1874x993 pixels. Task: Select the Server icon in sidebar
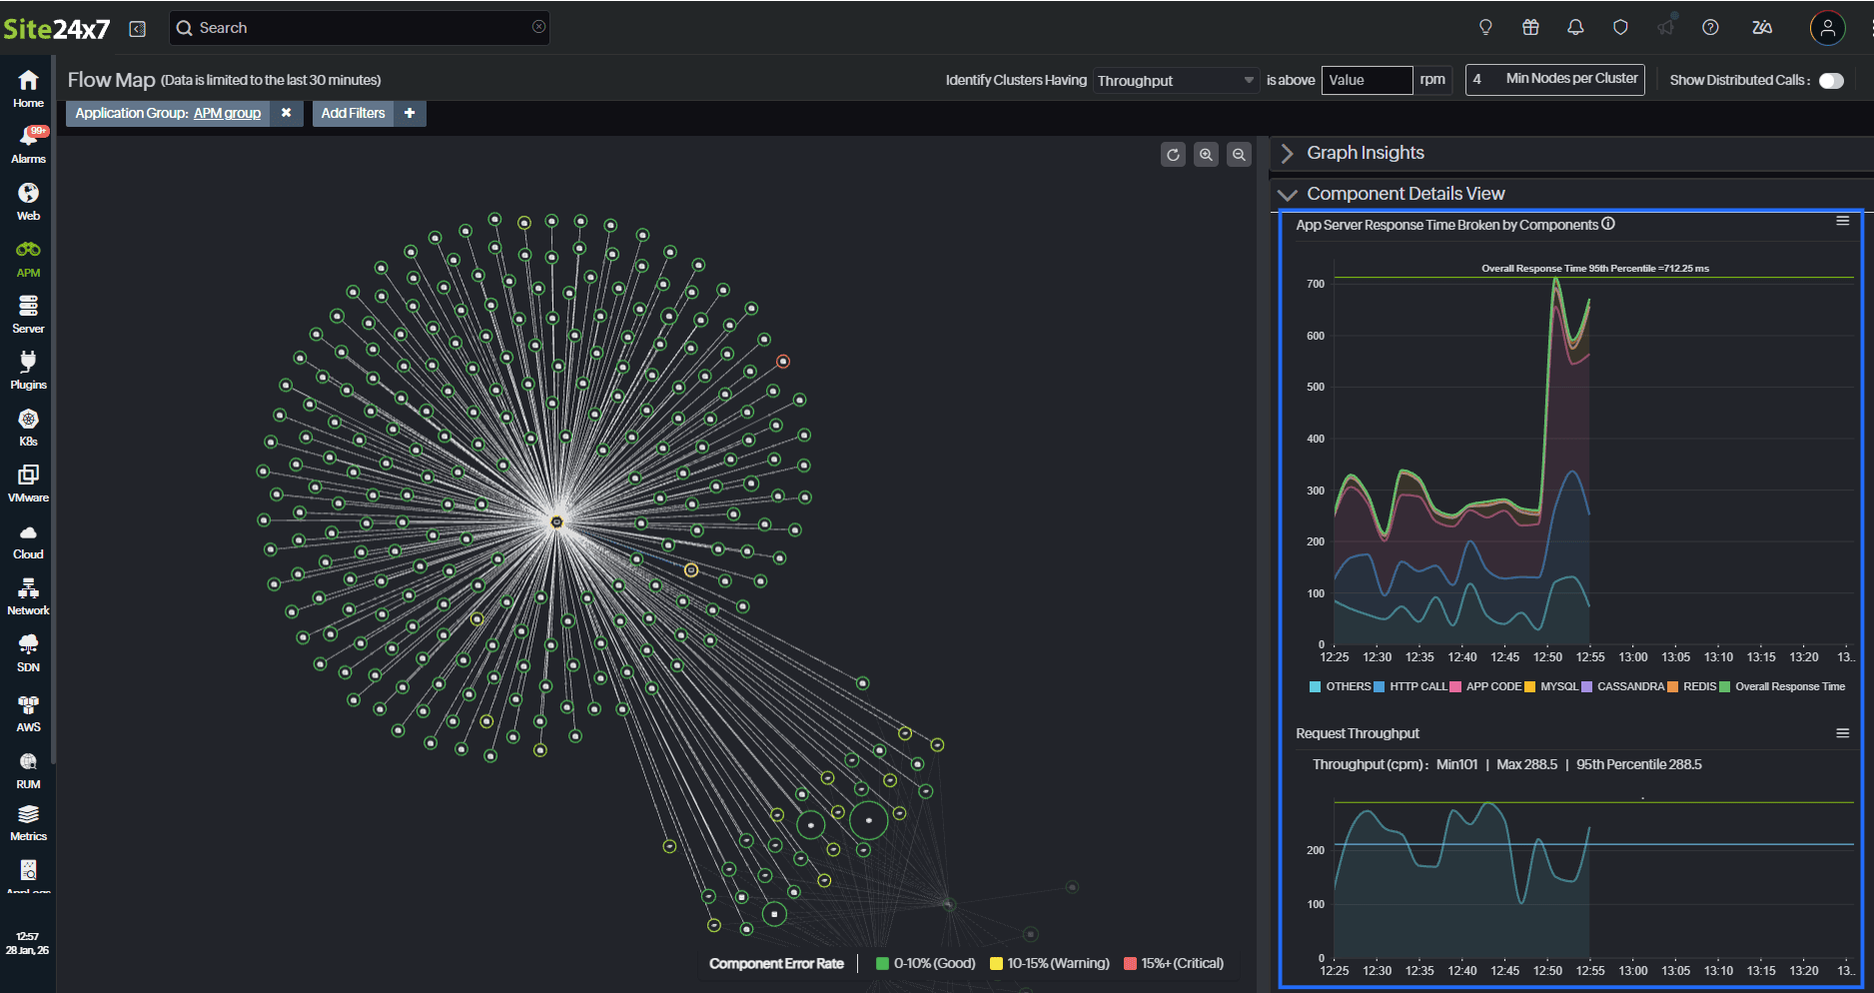click(27, 313)
